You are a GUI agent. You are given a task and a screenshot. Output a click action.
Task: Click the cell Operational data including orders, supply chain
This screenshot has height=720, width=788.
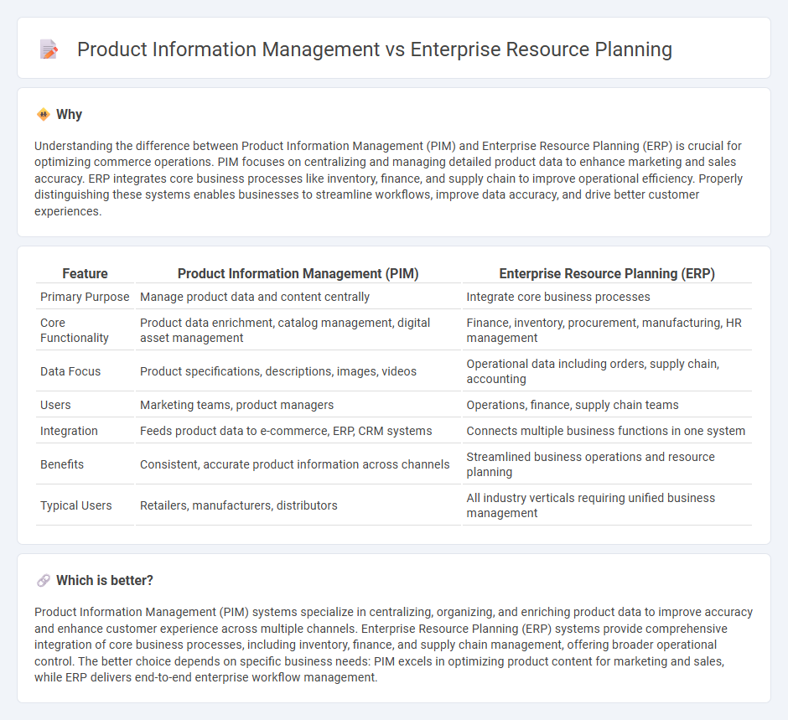click(x=607, y=371)
